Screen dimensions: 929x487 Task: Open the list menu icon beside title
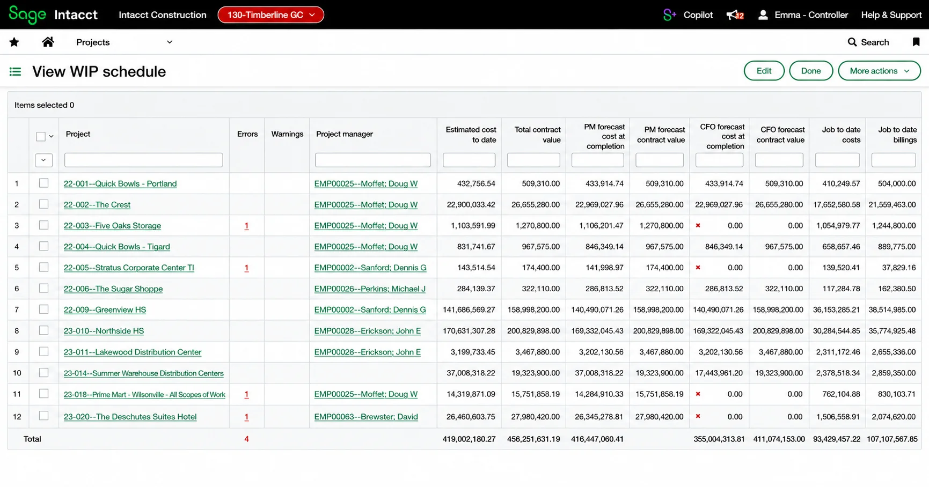click(15, 71)
